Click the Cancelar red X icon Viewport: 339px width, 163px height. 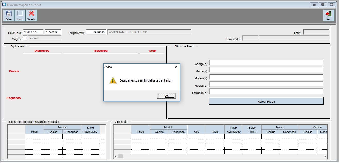pyautogui.click(x=31, y=15)
